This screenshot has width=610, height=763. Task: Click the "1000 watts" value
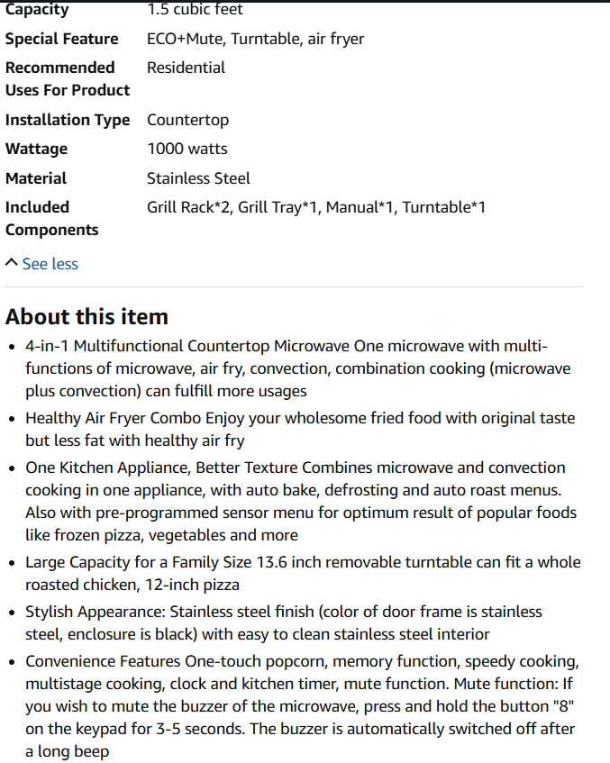pyautogui.click(x=187, y=149)
